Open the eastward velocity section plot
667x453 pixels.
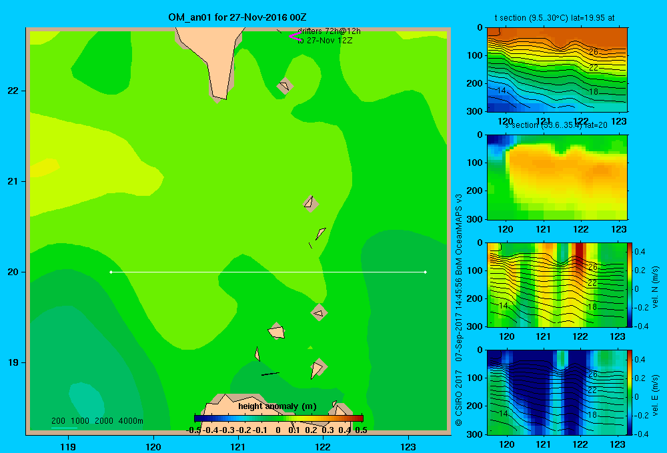click(557, 392)
